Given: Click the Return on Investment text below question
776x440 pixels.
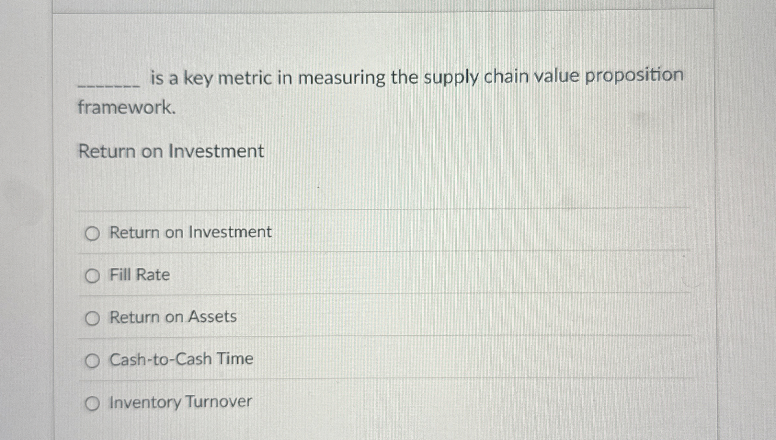Looking at the screenshot, I should [x=171, y=151].
